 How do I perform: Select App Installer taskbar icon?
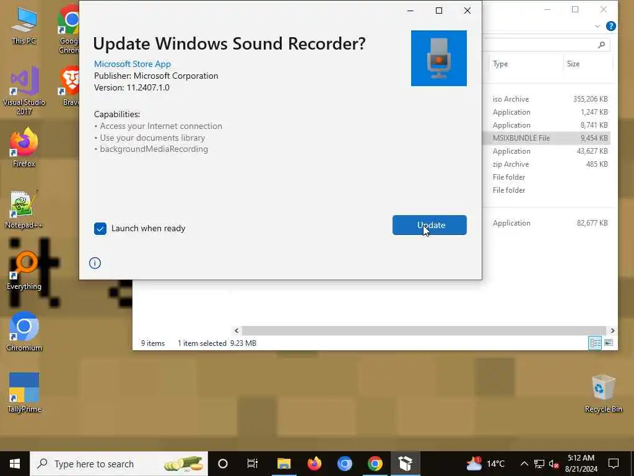tap(405, 464)
